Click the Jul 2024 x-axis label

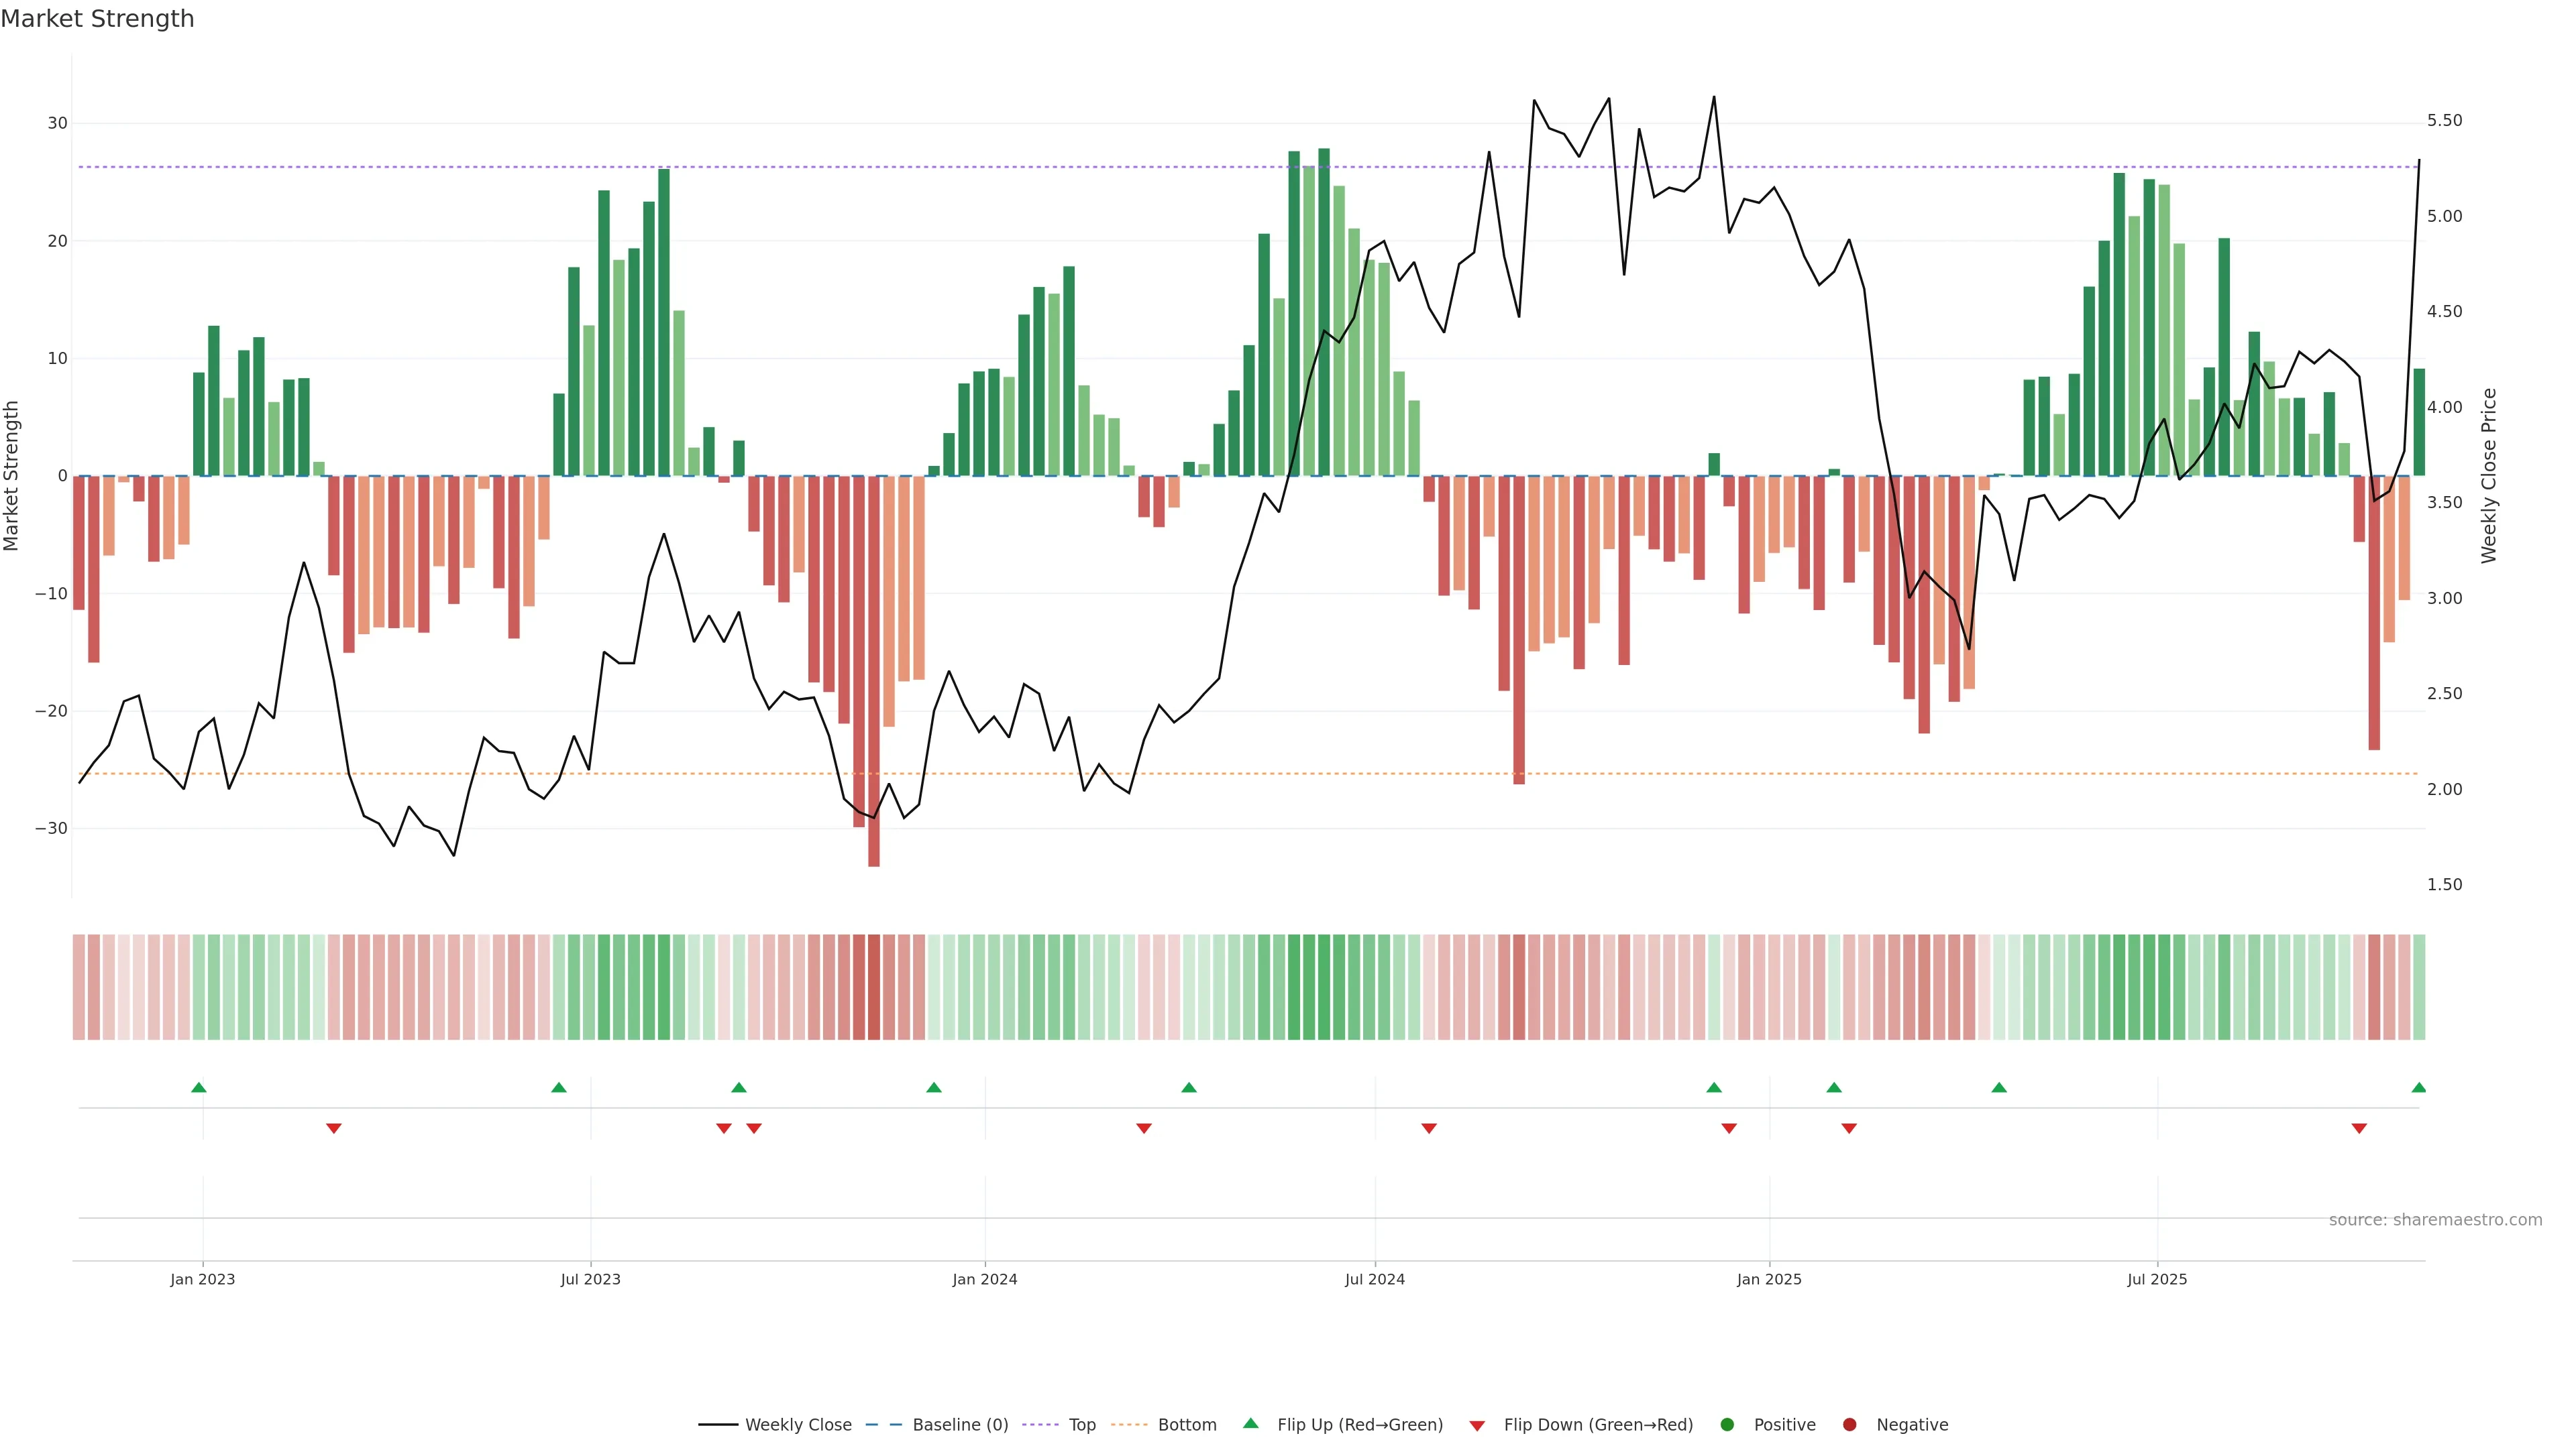point(1374,1279)
